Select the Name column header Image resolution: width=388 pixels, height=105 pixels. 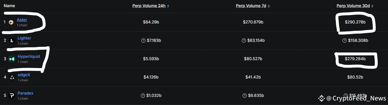tap(9, 6)
